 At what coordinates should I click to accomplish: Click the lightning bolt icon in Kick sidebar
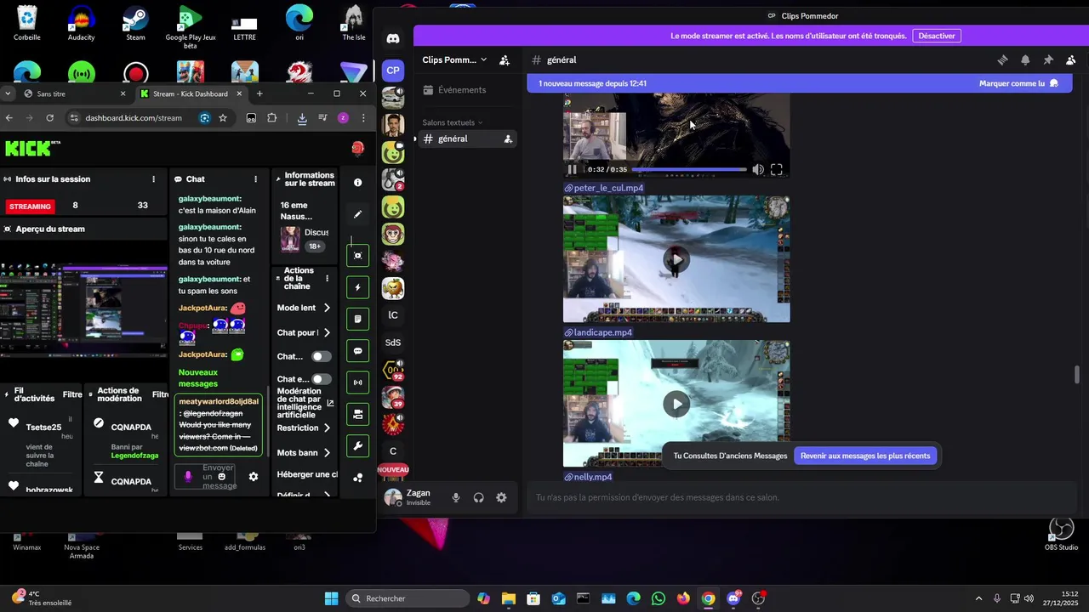[x=358, y=287]
